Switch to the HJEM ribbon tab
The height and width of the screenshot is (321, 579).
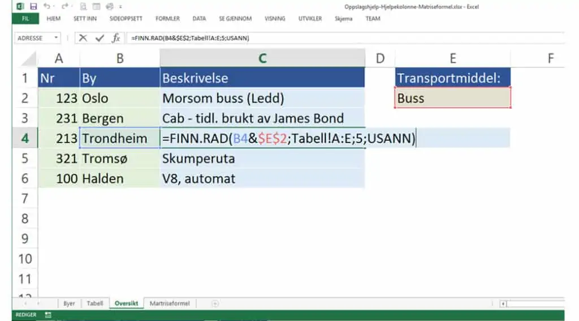pyautogui.click(x=54, y=19)
